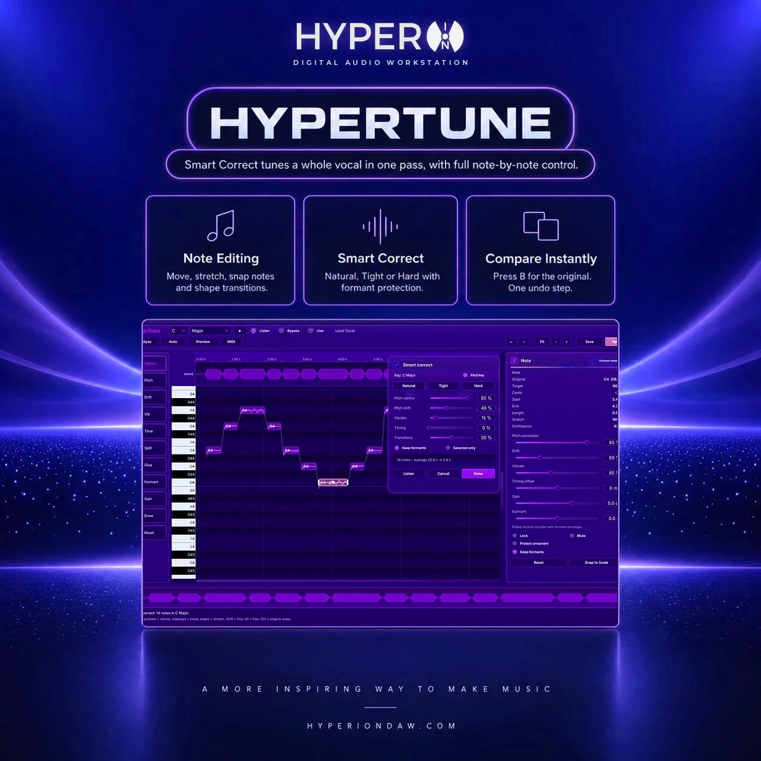The height and width of the screenshot is (761, 761).
Task: Select the Select tool in left sidebar
Action: pos(155,364)
